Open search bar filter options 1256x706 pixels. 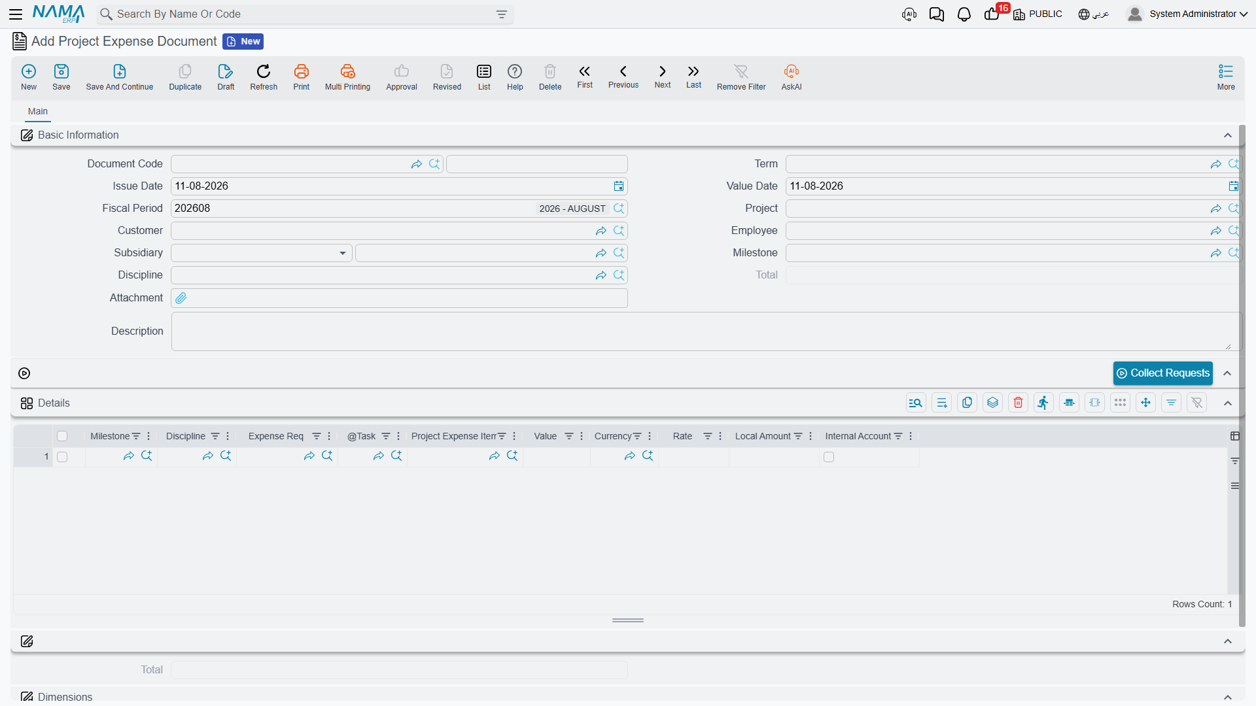pos(502,14)
